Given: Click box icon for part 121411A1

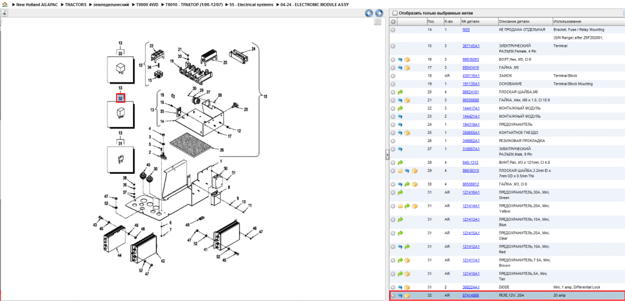Looking at the screenshot, I should 407,260.
